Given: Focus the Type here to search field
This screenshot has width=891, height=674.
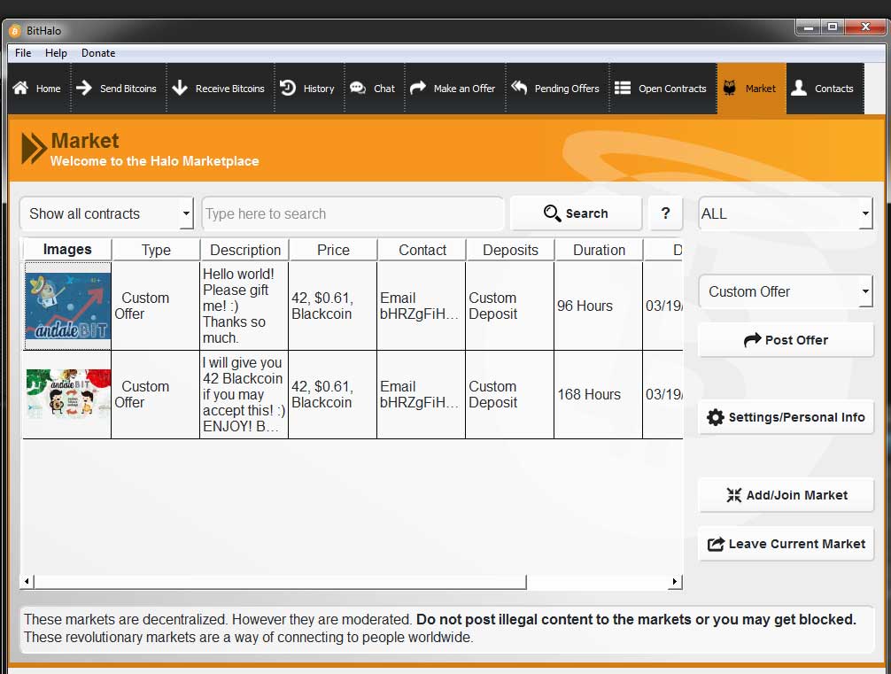Looking at the screenshot, I should click(x=353, y=213).
